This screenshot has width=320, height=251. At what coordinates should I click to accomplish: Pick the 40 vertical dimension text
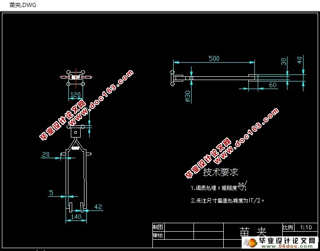coord(299,60)
